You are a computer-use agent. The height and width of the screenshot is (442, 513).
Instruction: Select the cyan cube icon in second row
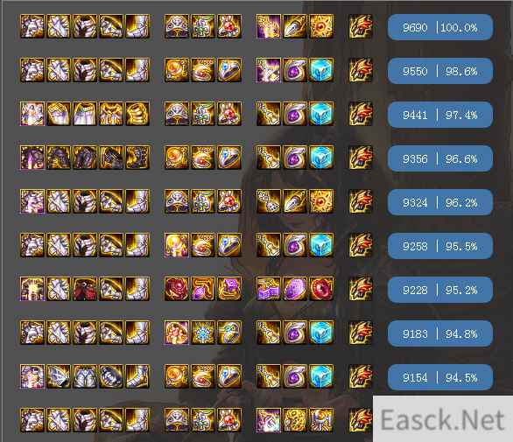(321, 70)
